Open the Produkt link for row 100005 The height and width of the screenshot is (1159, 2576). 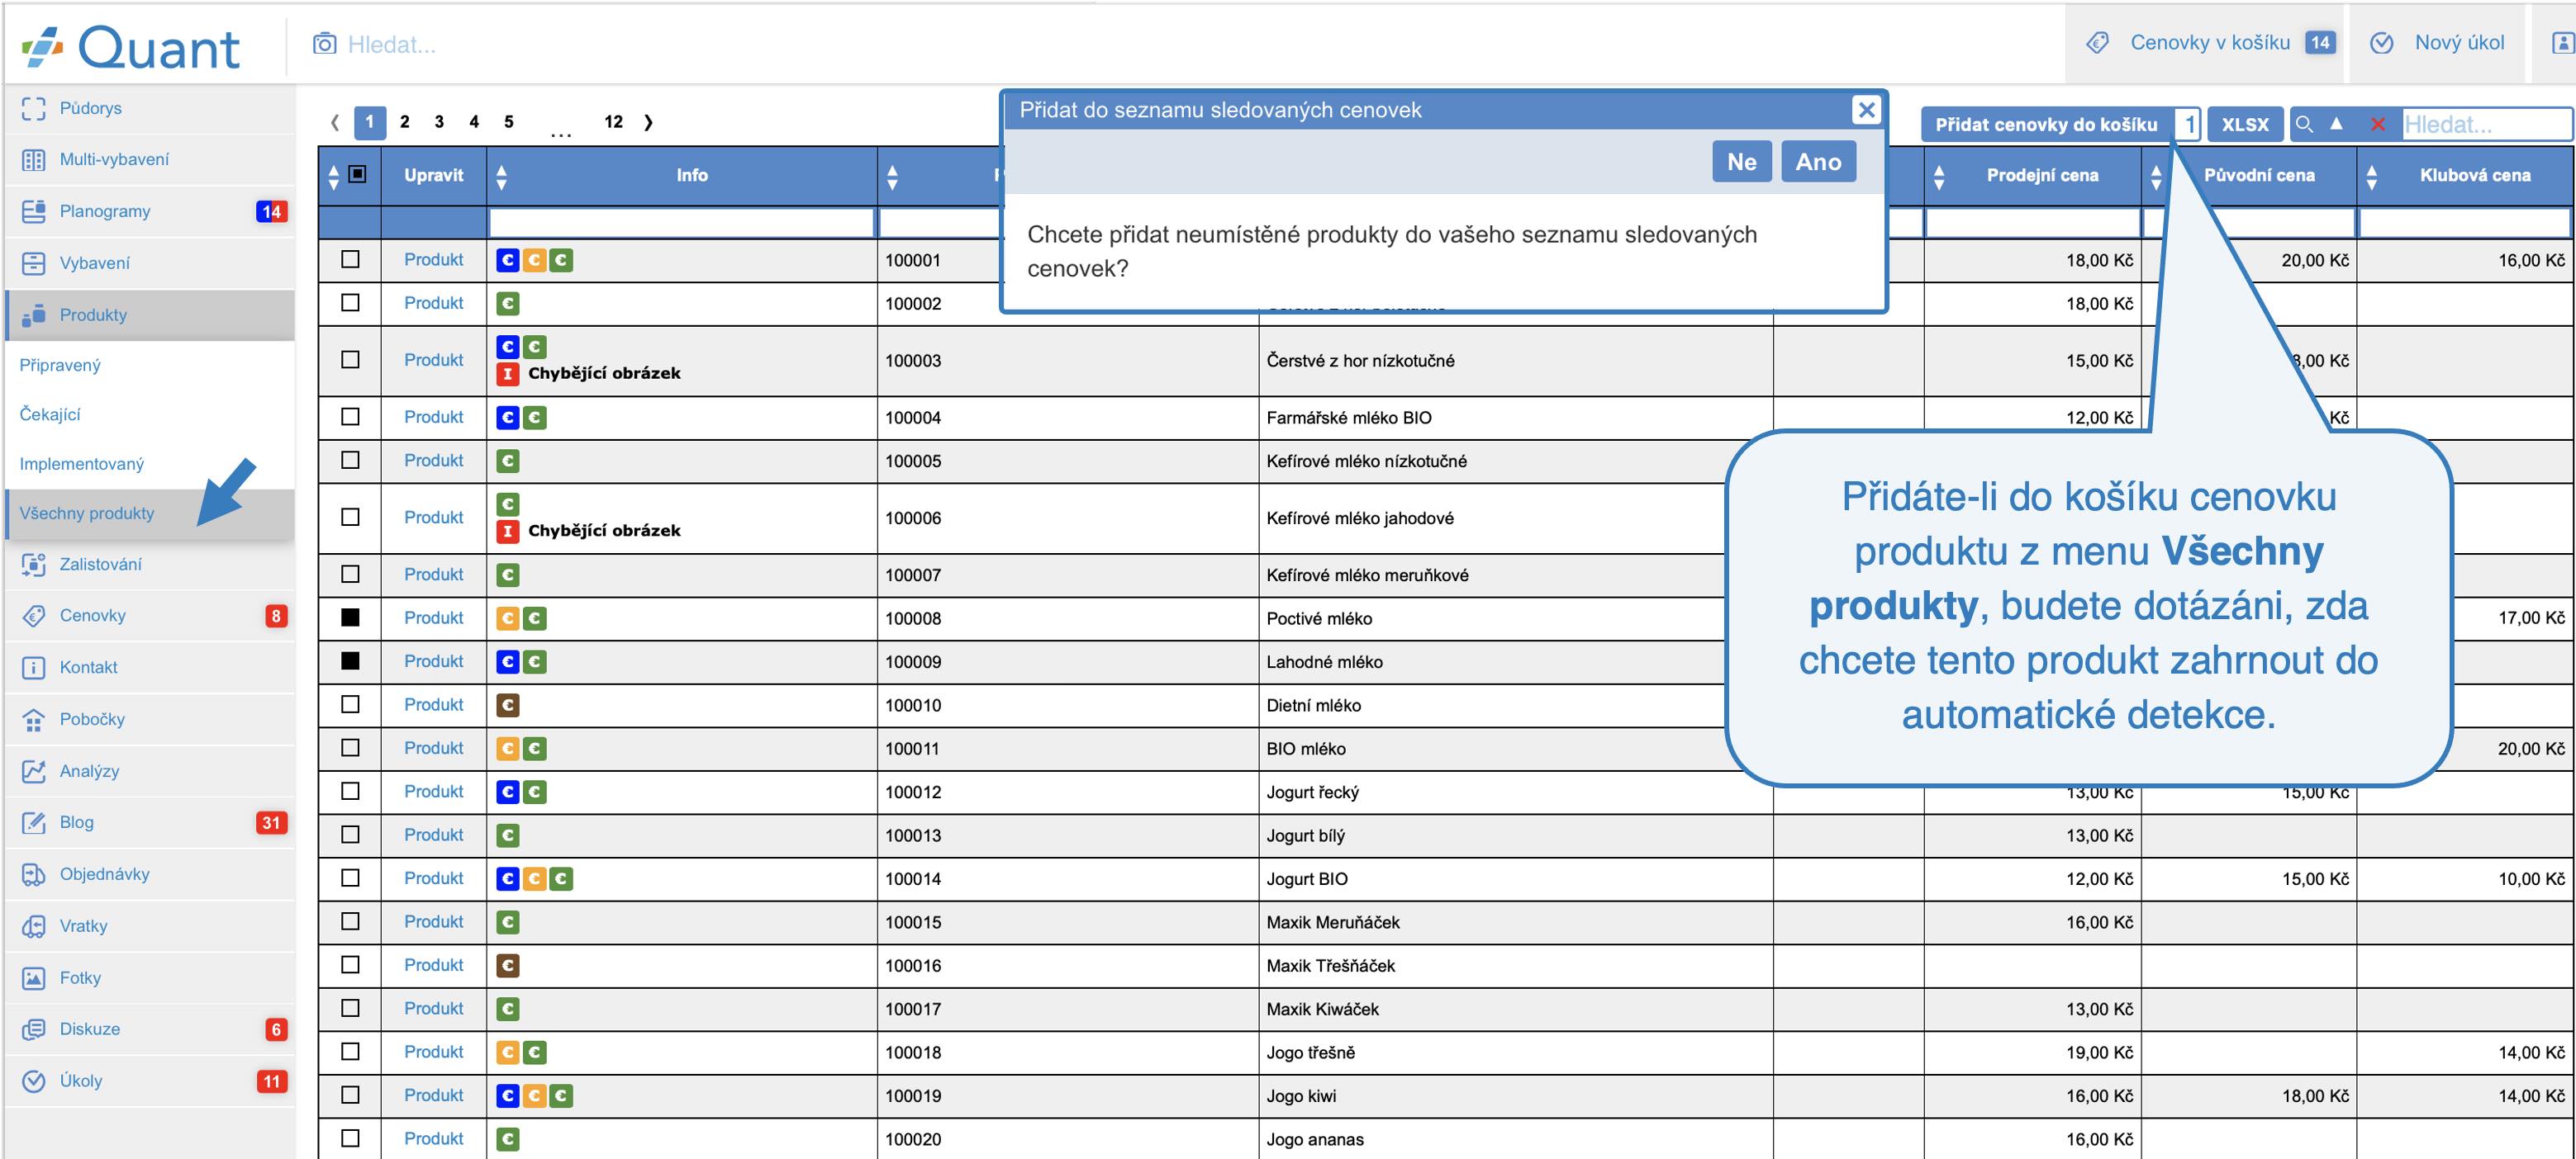pyautogui.click(x=433, y=460)
